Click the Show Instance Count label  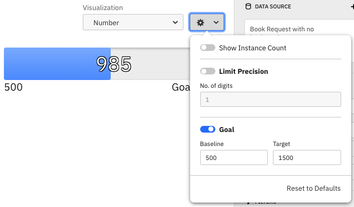252,48
